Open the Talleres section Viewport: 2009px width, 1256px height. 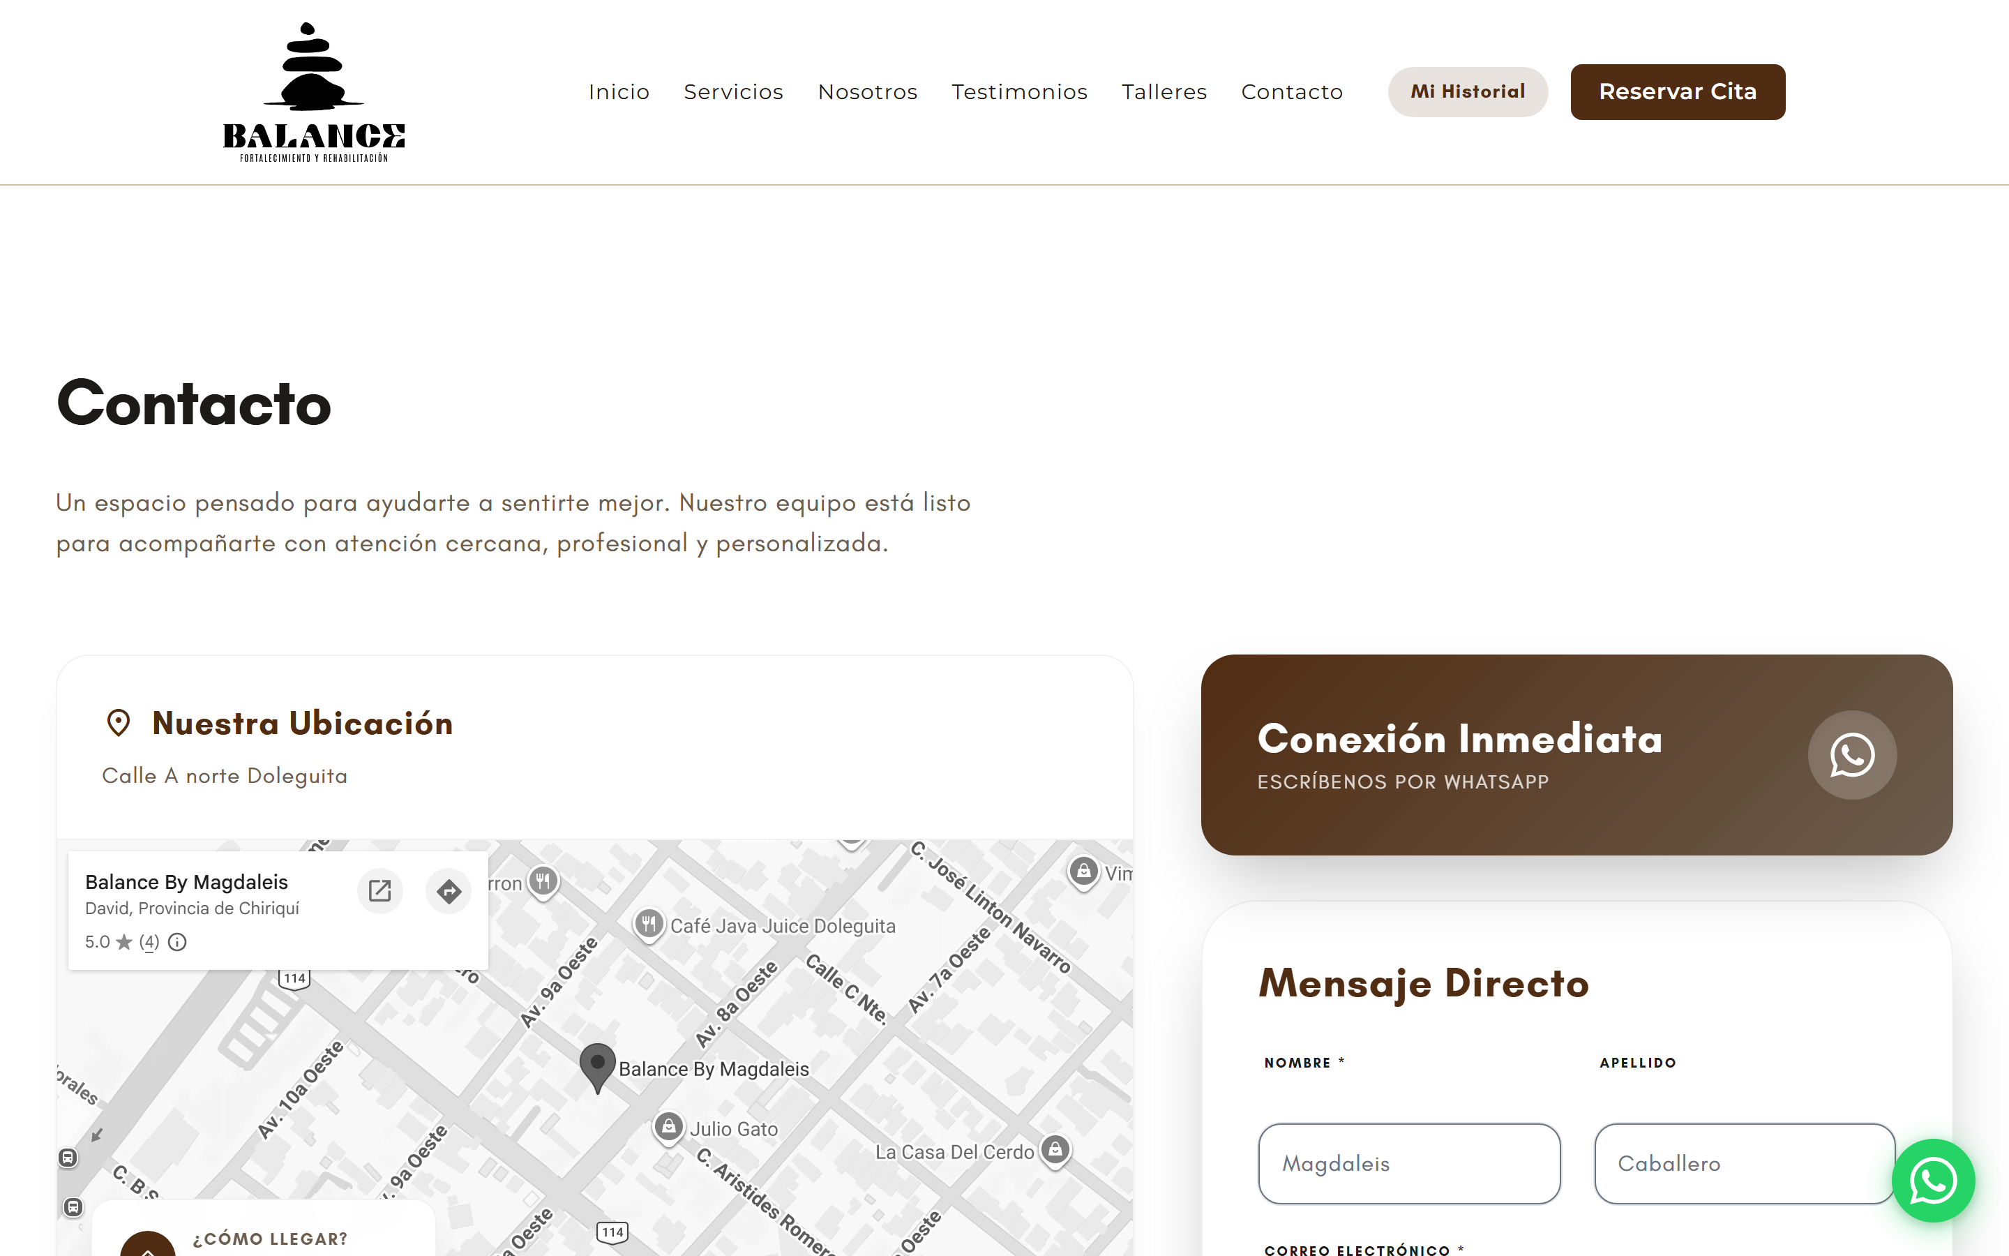(x=1164, y=91)
